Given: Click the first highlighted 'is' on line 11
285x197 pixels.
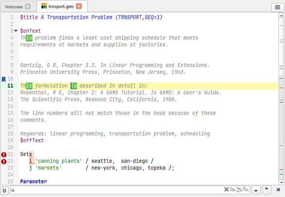Looking at the screenshot, I should (29, 86).
